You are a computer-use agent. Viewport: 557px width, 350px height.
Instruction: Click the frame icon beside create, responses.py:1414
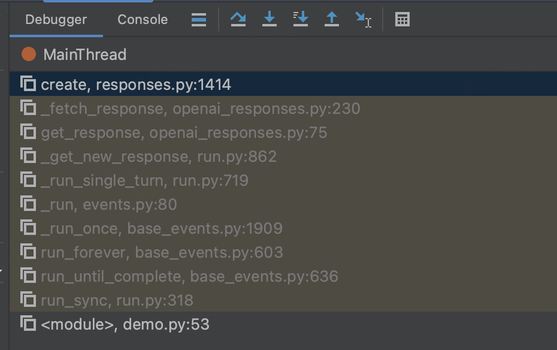27,85
